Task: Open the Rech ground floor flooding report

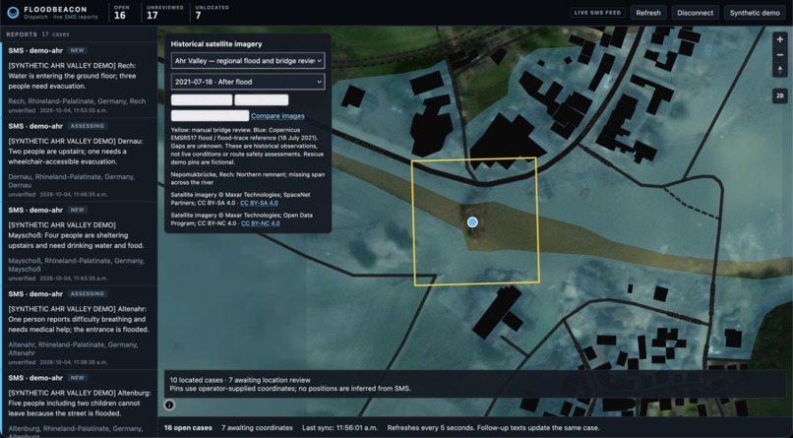Action: 79,80
